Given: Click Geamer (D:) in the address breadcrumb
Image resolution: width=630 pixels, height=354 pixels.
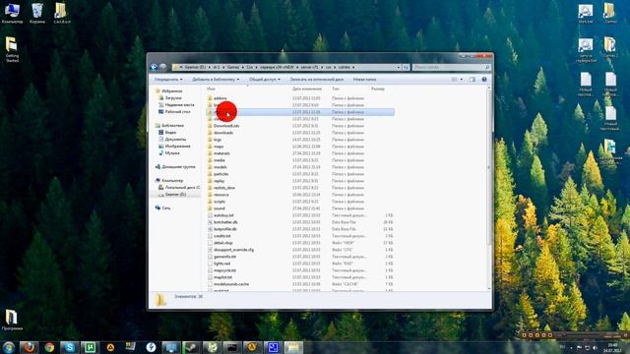Looking at the screenshot, I should [195, 68].
